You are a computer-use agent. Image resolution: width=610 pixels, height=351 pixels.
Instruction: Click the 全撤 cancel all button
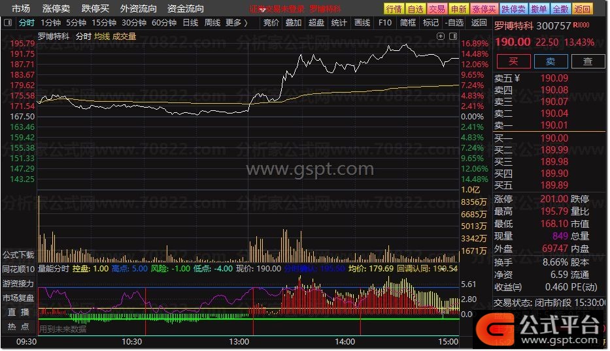coord(560,9)
